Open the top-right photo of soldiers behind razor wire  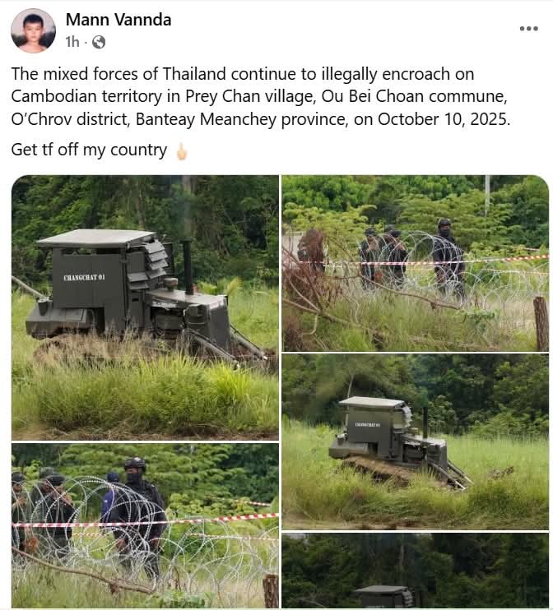(415, 263)
